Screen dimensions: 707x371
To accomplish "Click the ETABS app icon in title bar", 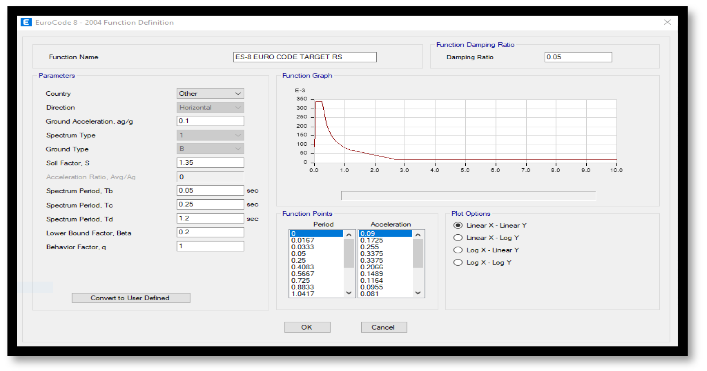I will (x=26, y=22).
